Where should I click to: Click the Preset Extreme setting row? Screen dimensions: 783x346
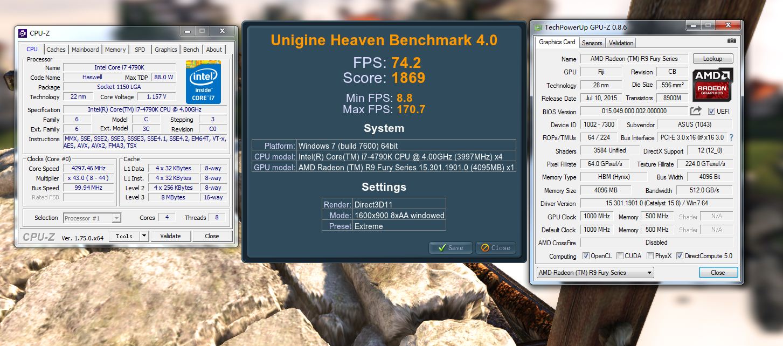[x=384, y=226]
